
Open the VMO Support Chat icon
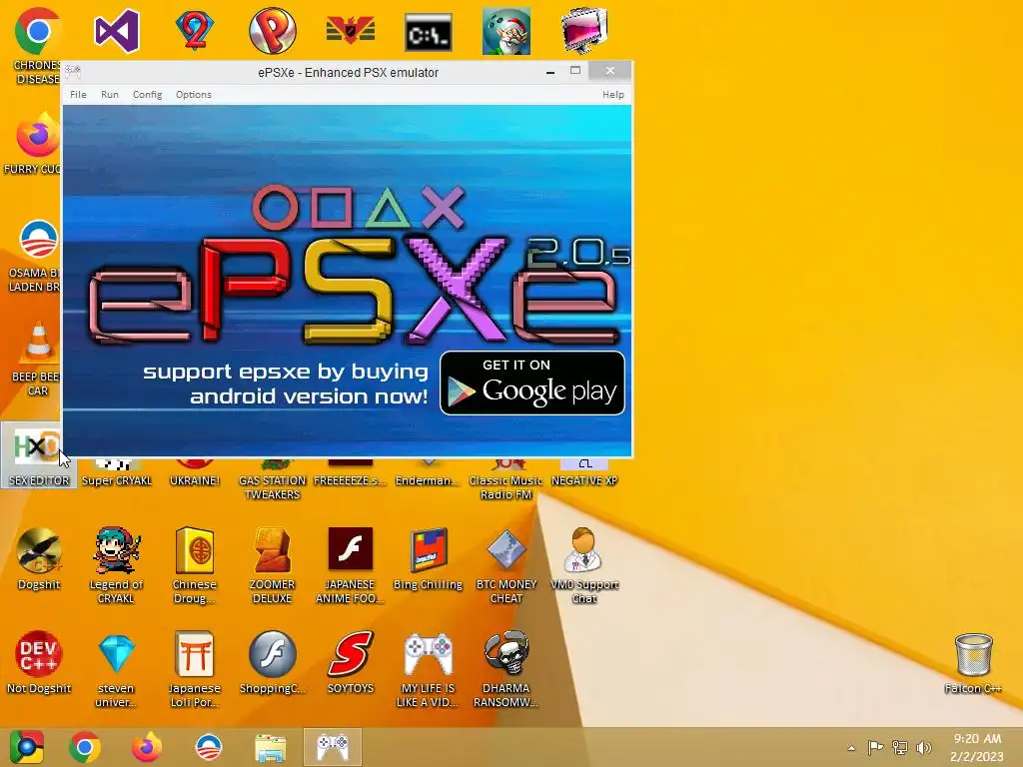(583, 551)
